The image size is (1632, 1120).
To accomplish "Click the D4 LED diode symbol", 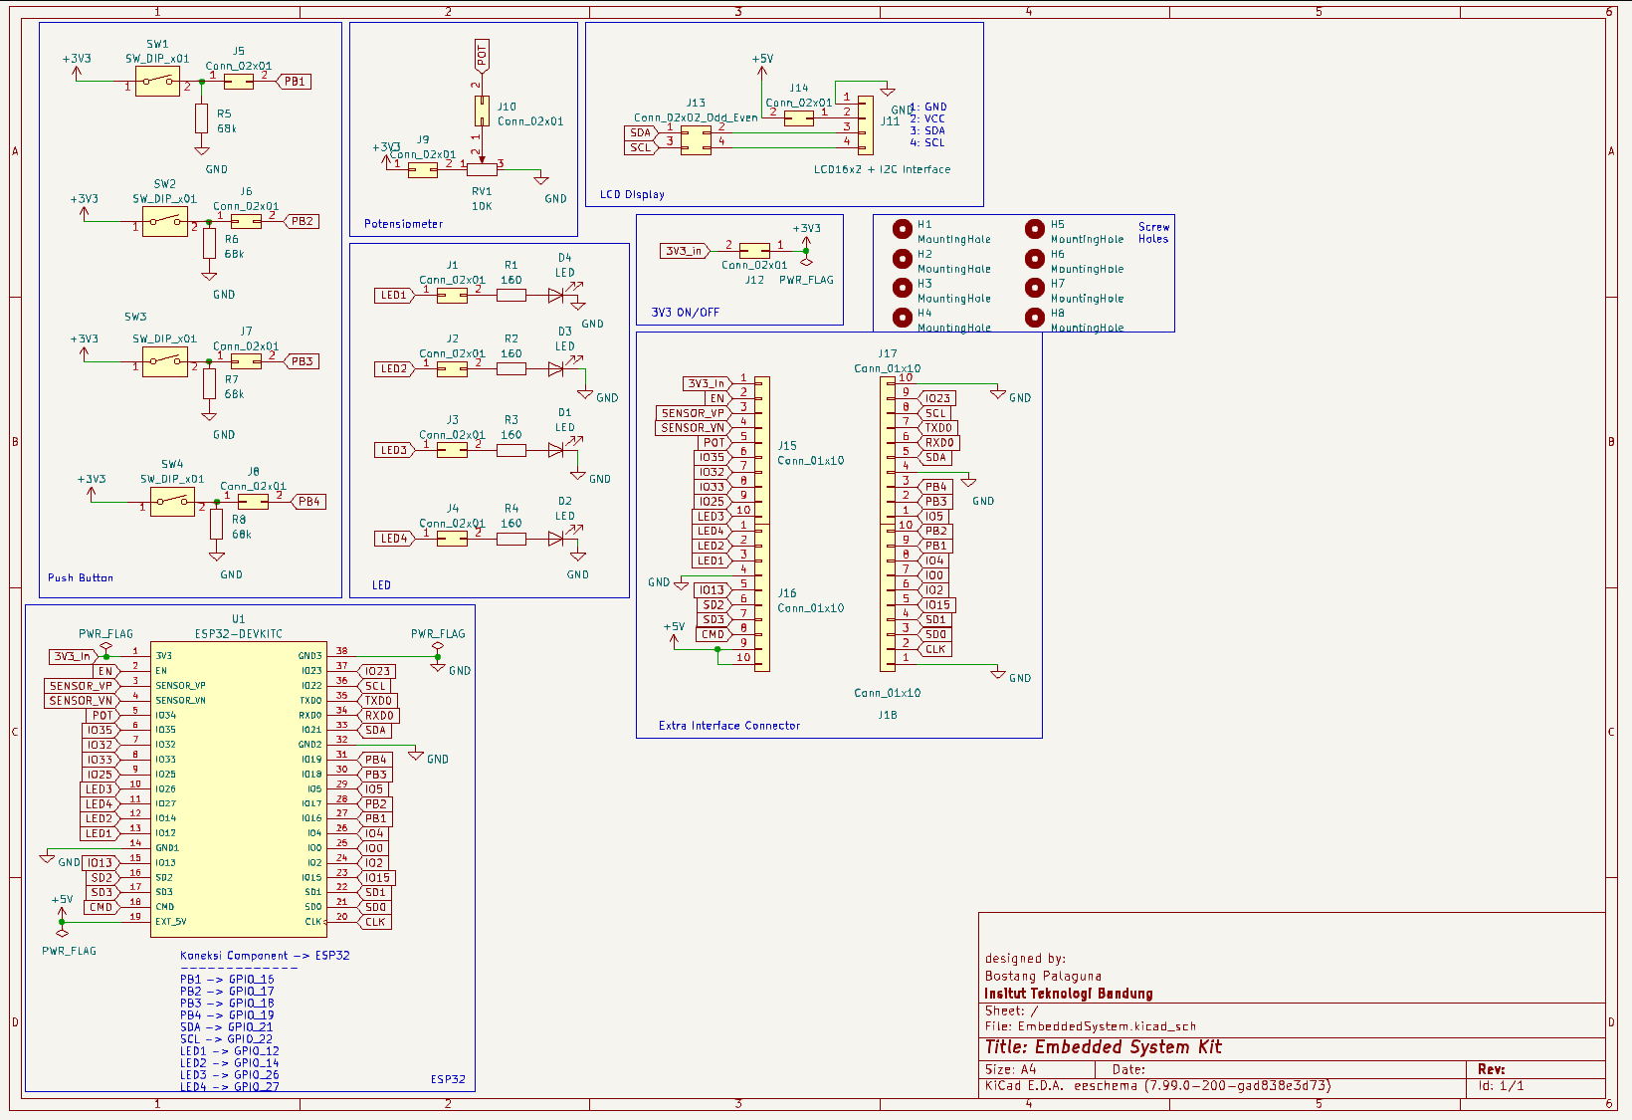I will point(556,295).
